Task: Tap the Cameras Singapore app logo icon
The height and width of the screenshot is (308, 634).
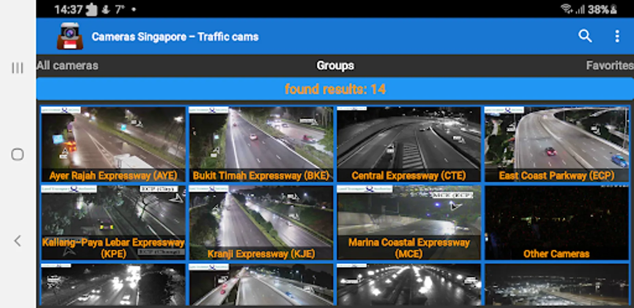Action: pyautogui.click(x=70, y=36)
